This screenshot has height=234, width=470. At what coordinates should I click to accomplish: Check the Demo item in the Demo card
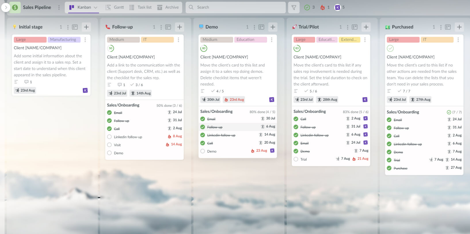203,151
